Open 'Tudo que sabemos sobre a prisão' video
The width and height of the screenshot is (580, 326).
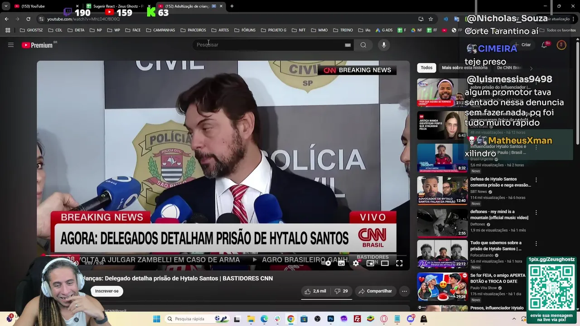496,246
